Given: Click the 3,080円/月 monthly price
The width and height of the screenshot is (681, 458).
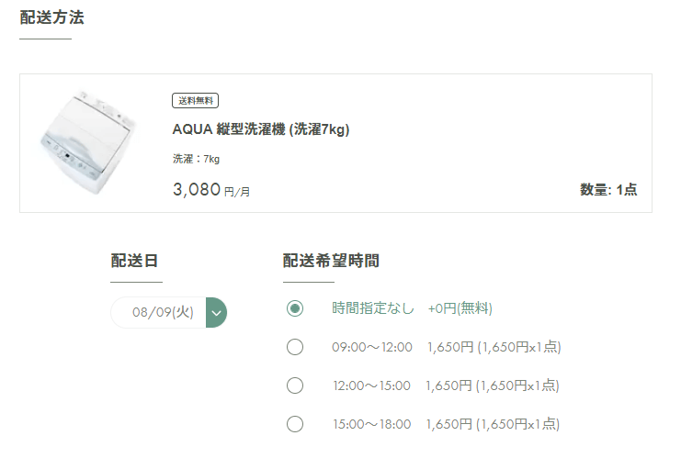Looking at the screenshot, I should tap(211, 191).
